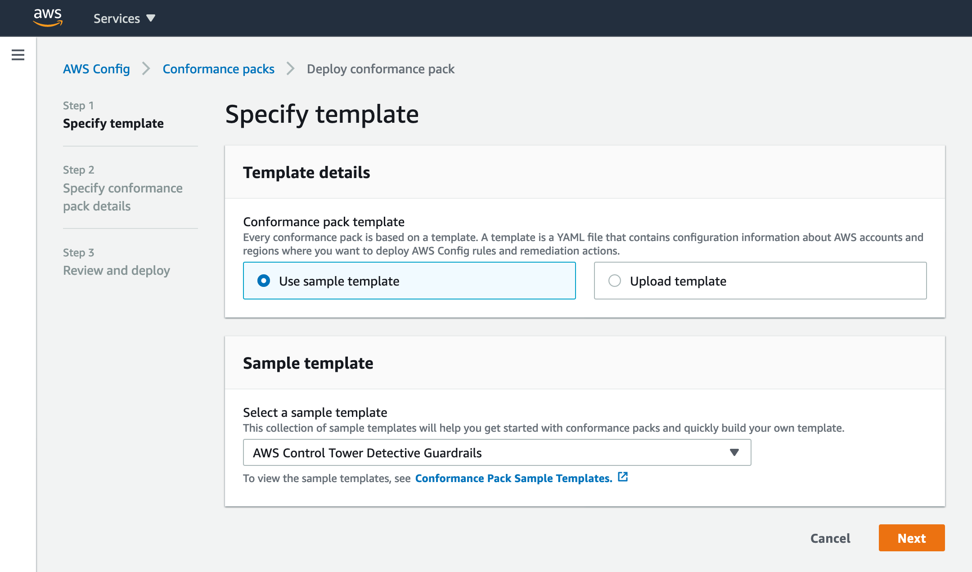Cancel the conformance pack deployment
The width and height of the screenshot is (972, 572).
830,538
